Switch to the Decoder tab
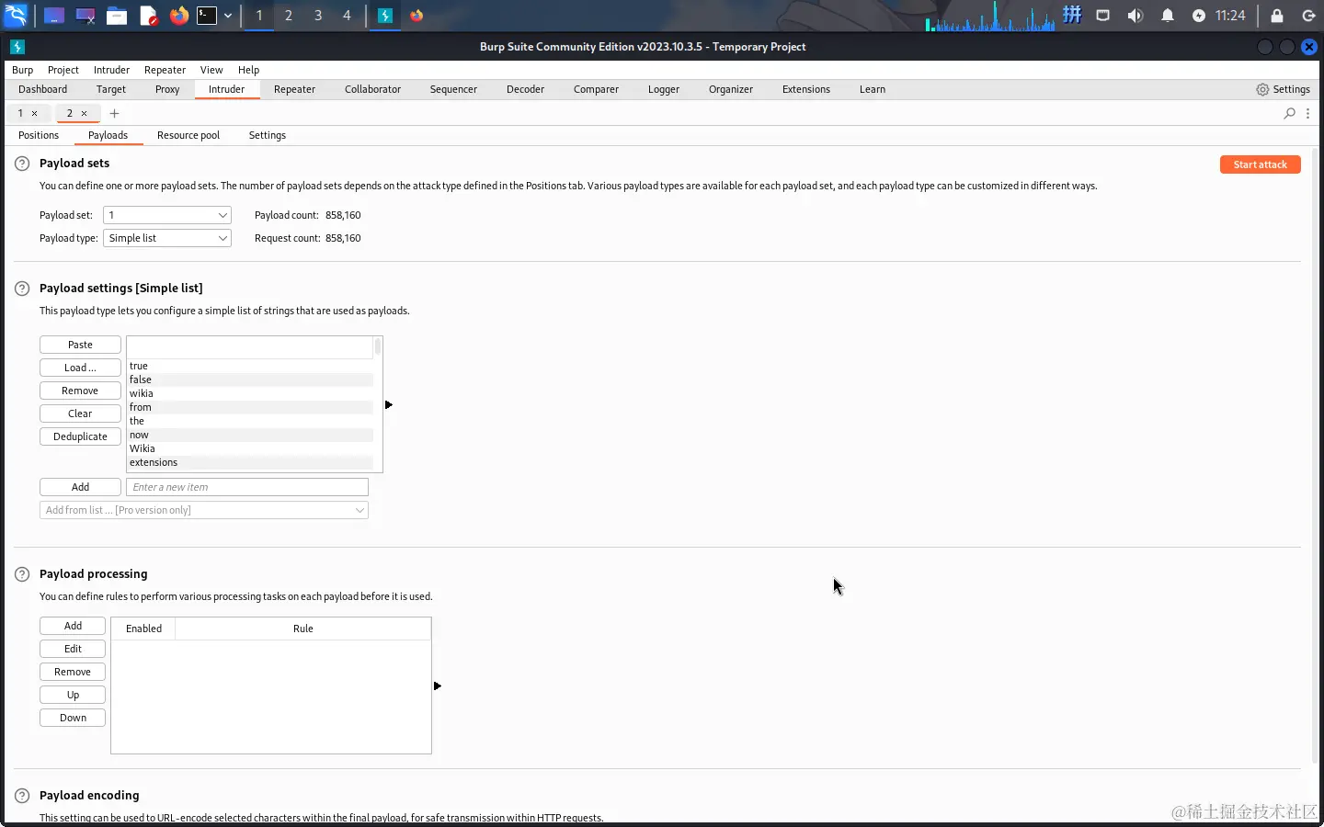 pyautogui.click(x=525, y=89)
